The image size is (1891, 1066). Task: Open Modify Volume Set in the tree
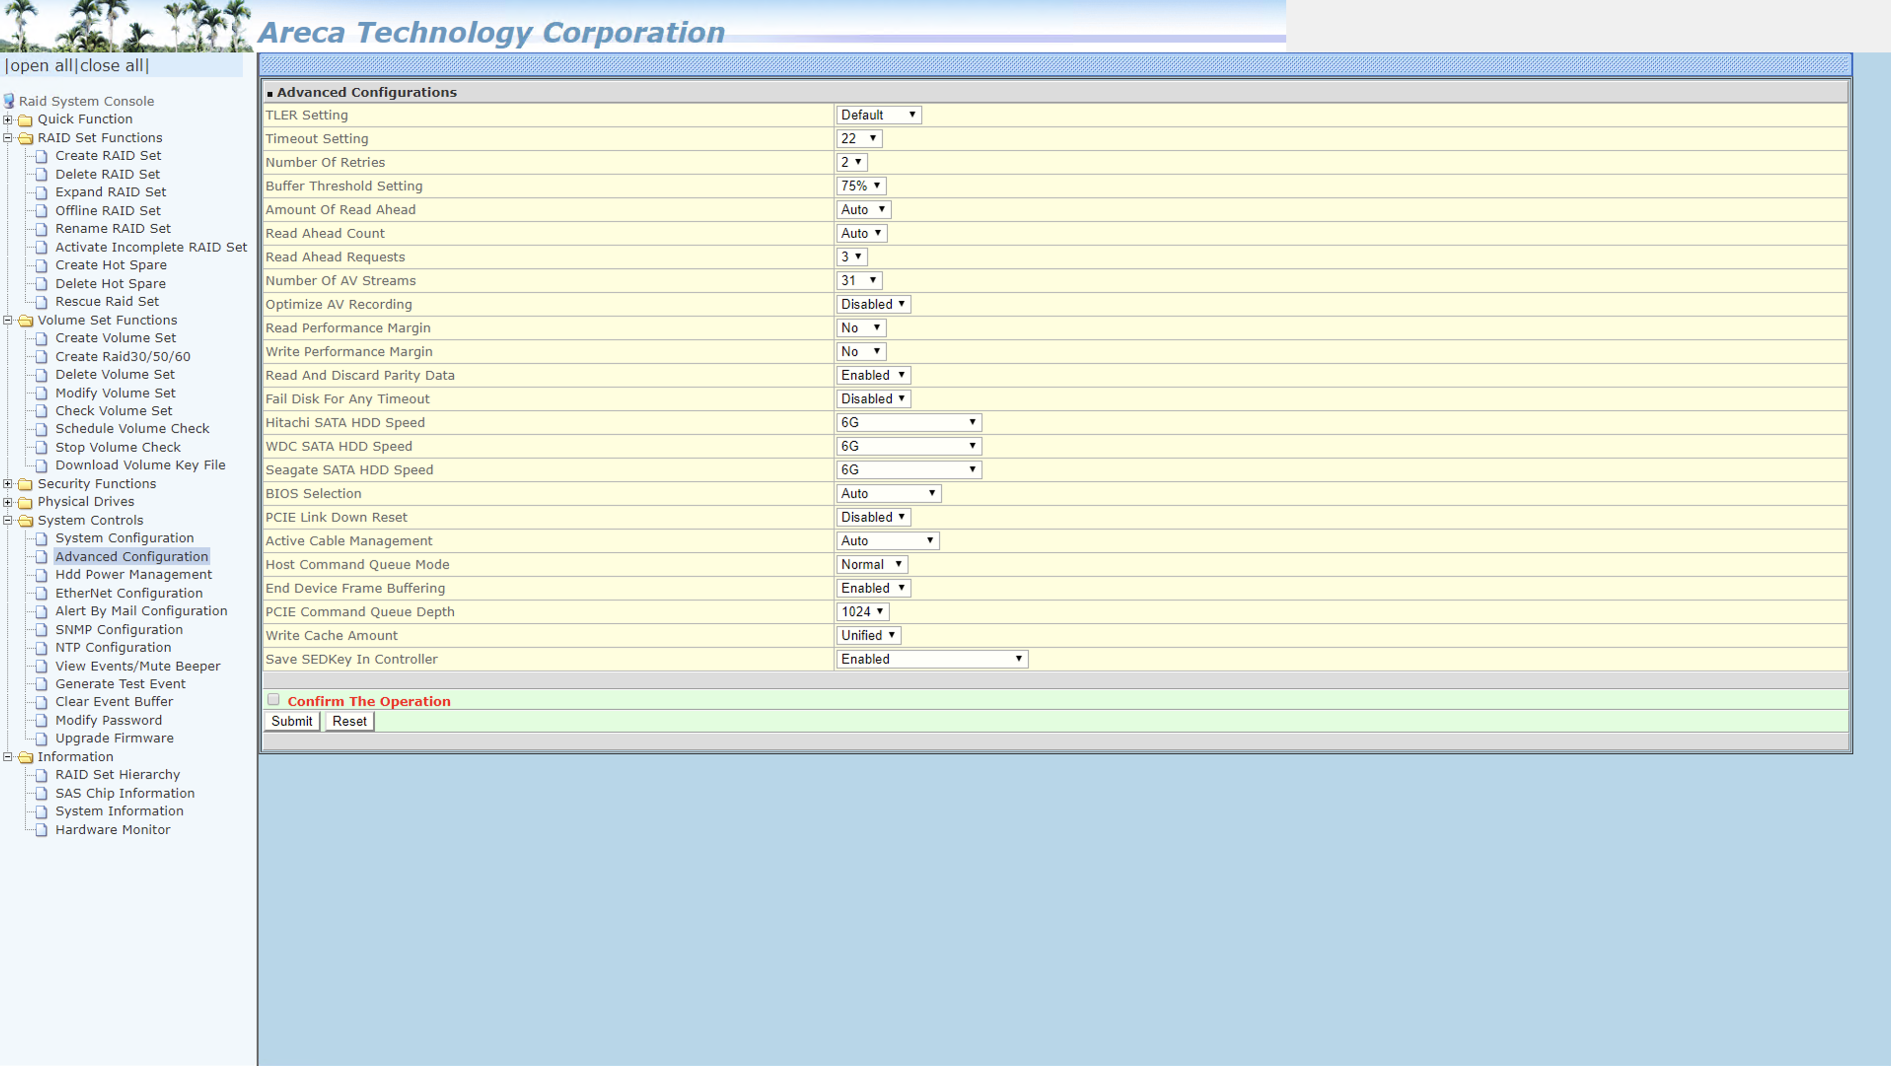[115, 393]
